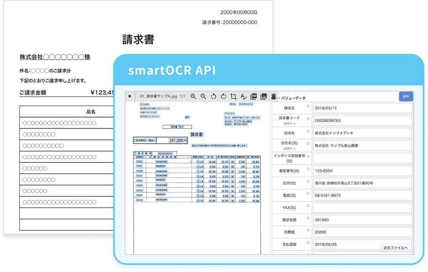
Task: Click the file name 01_請求書サンプル.jpg
Action: (x=158, y=96)
